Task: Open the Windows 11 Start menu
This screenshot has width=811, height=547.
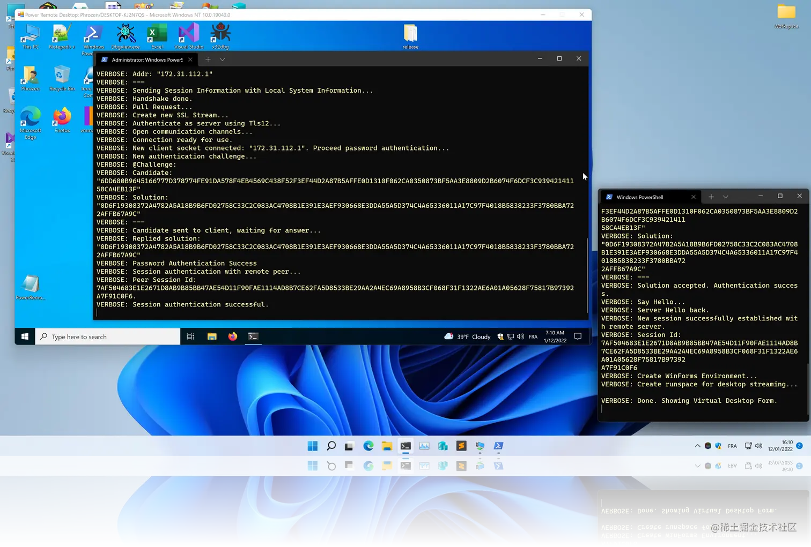Action: tap(313, 446)
